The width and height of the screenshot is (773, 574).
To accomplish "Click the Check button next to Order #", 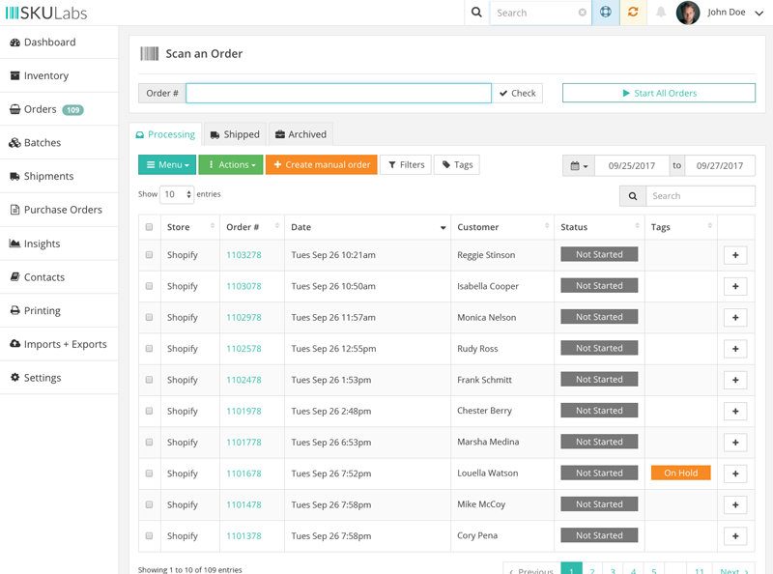I will coord(517,93).
